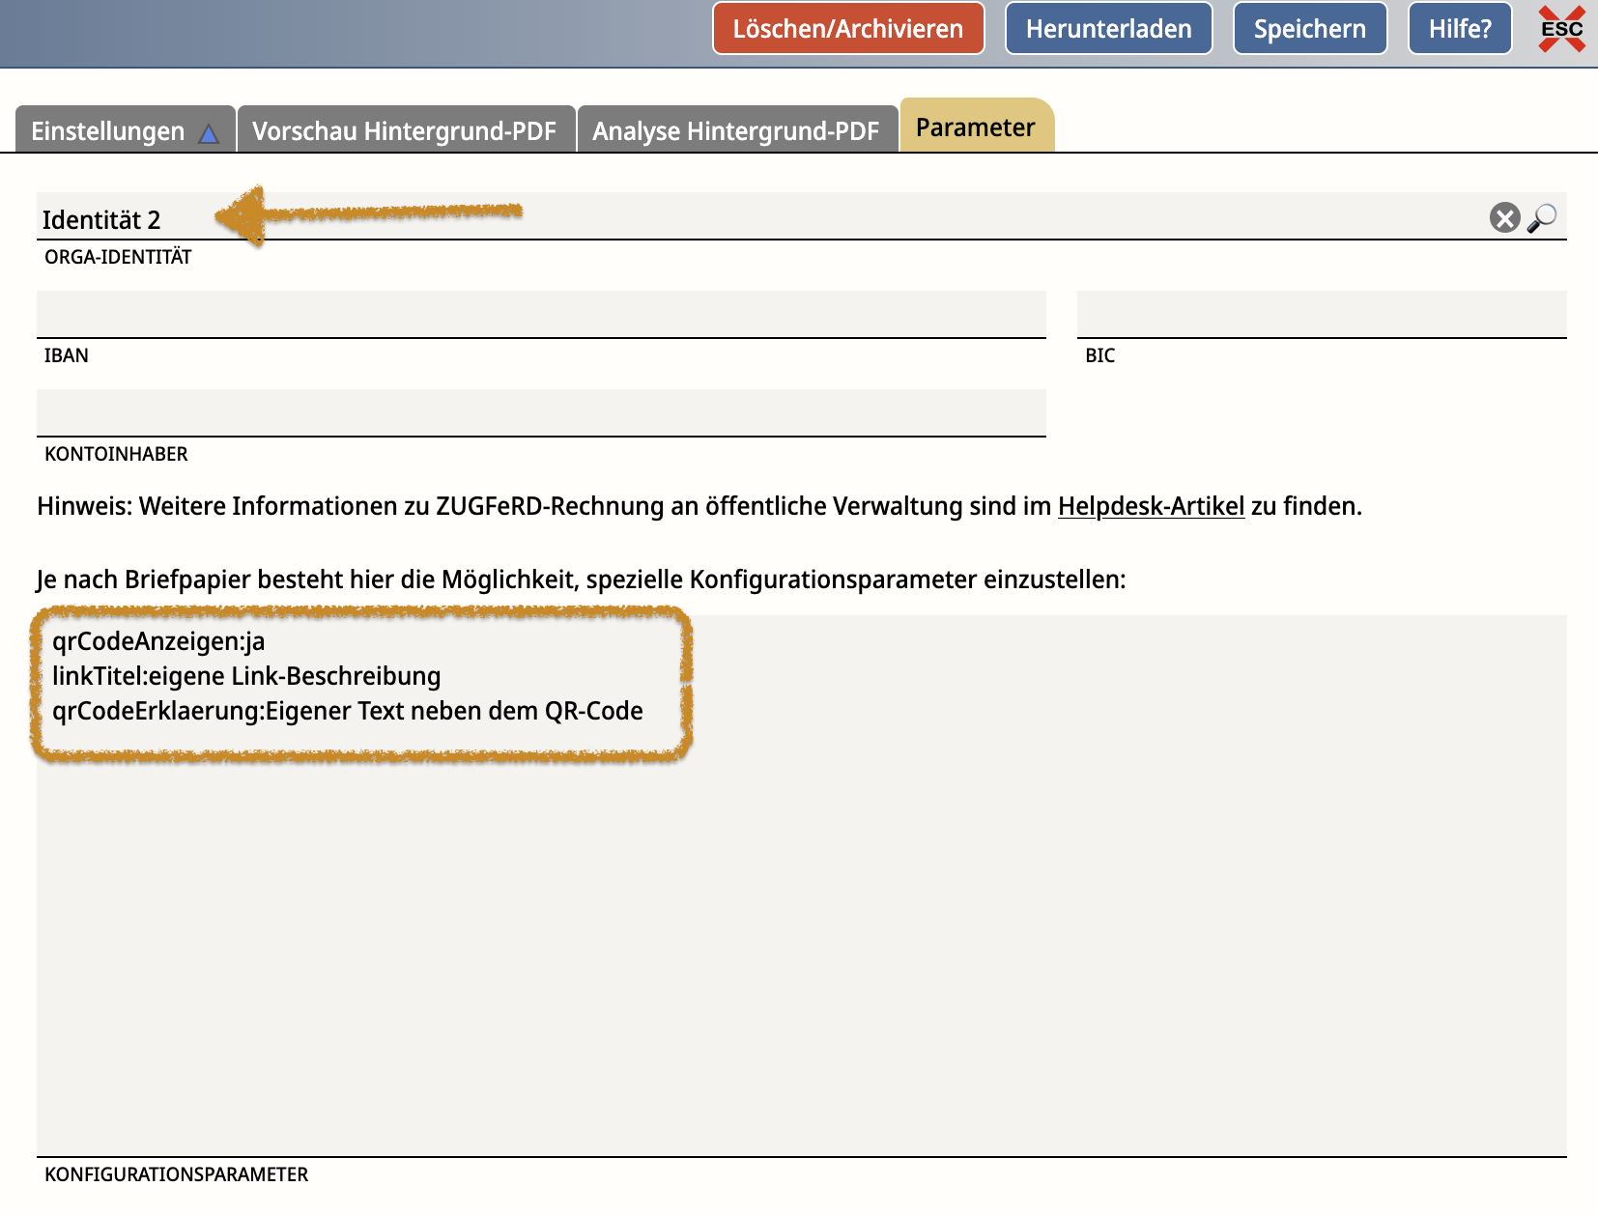
Task: Focus the BIC input field
Action: (1321, 315)
